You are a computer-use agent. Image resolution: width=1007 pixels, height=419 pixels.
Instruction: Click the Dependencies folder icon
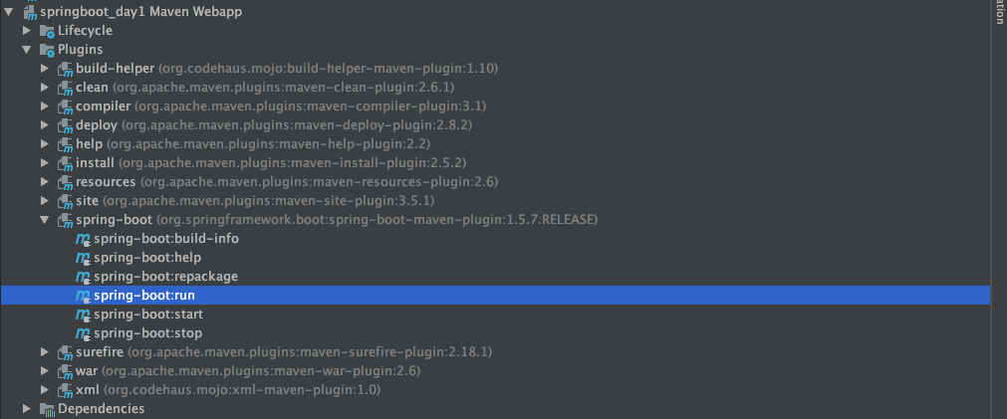click(x=47, y=409)
